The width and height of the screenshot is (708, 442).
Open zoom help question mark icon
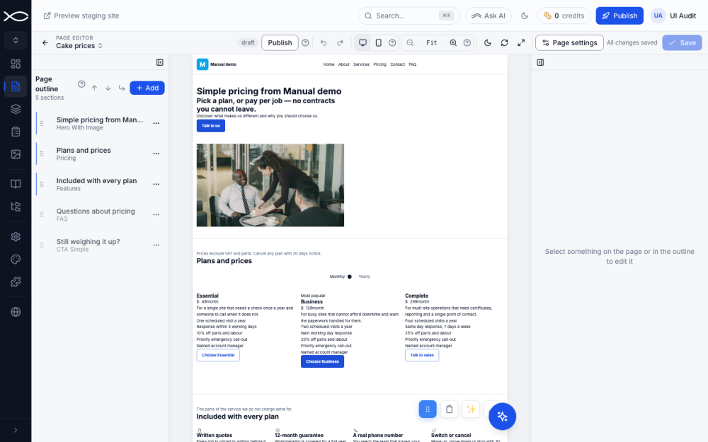point(467,43)
